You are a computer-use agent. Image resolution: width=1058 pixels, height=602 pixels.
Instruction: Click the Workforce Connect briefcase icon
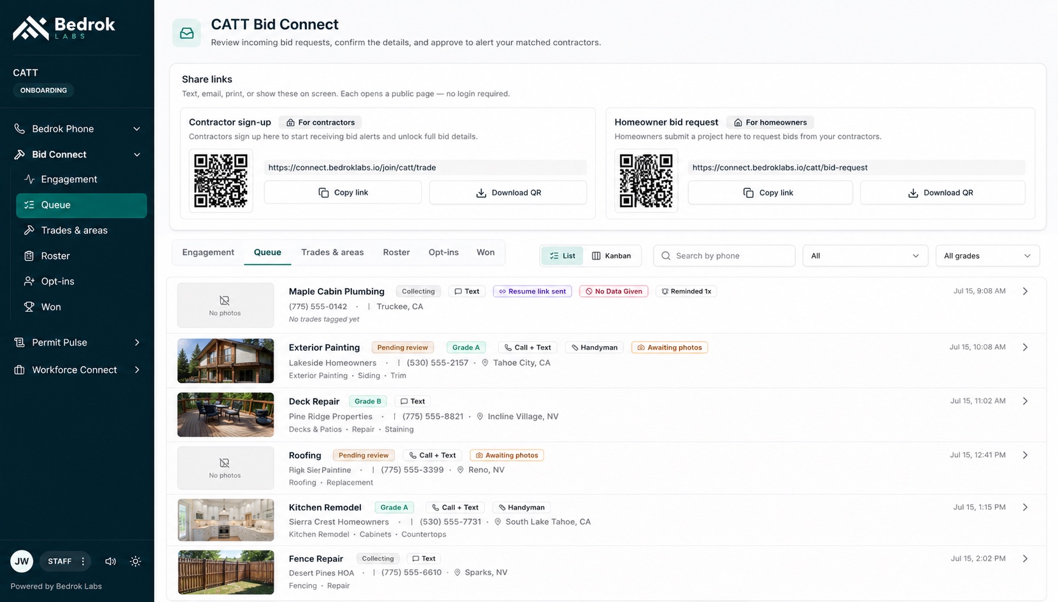click(20, 370)
